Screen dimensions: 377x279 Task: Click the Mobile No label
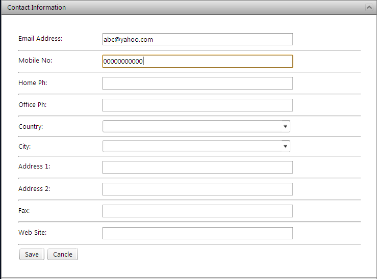(35, 61)
